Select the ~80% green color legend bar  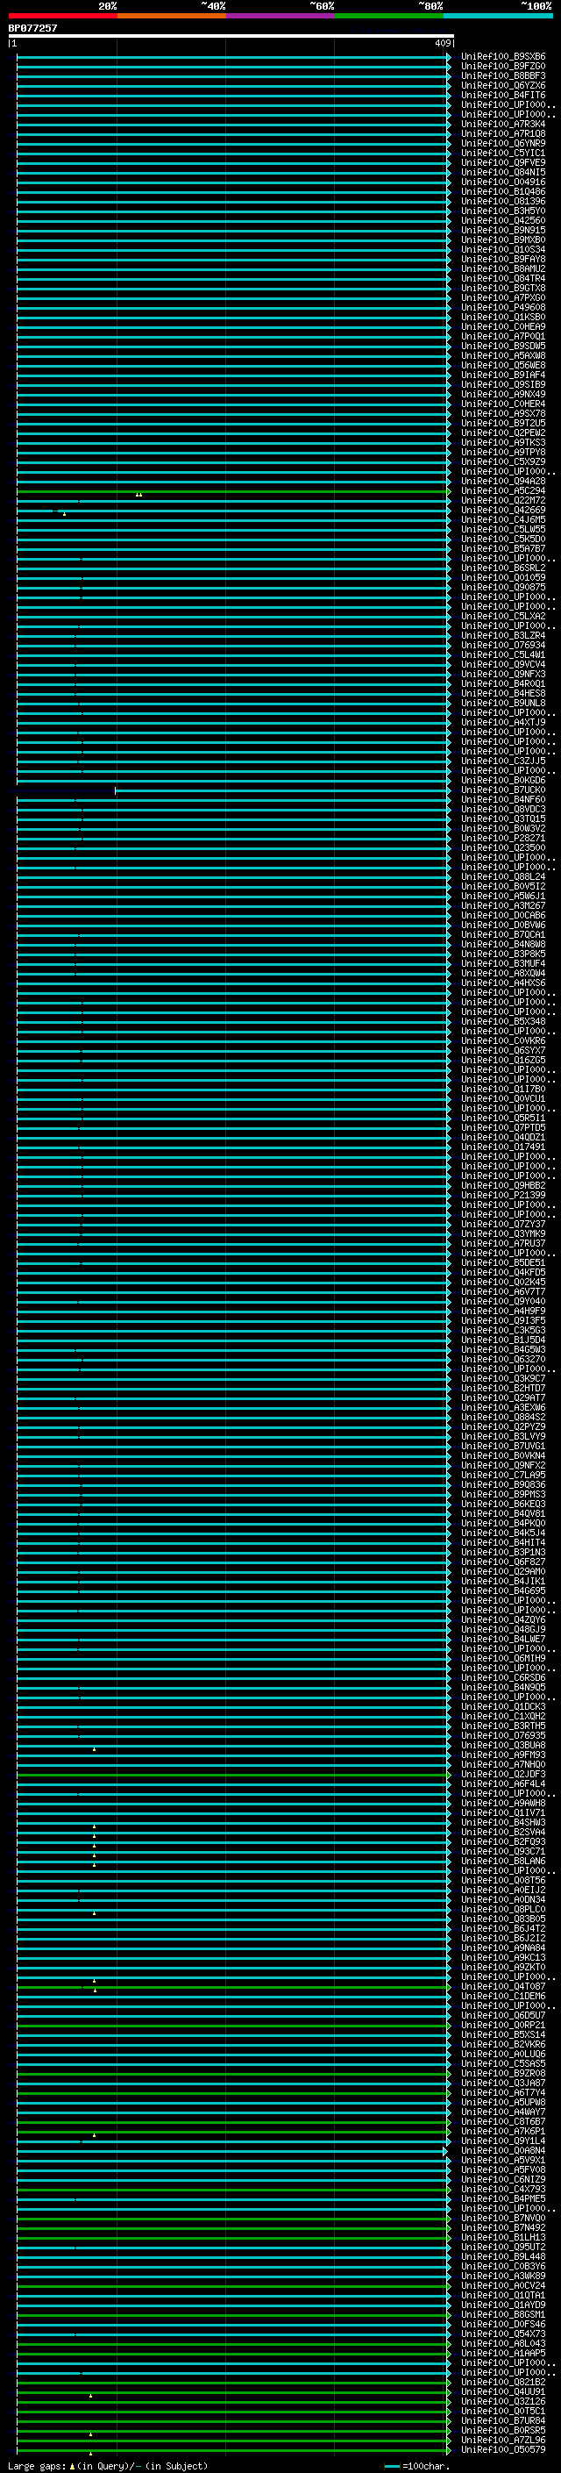pyautogui.click(x=388, y=16)
